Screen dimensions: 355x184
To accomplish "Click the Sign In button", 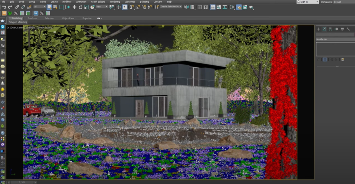I will [307, 2].
